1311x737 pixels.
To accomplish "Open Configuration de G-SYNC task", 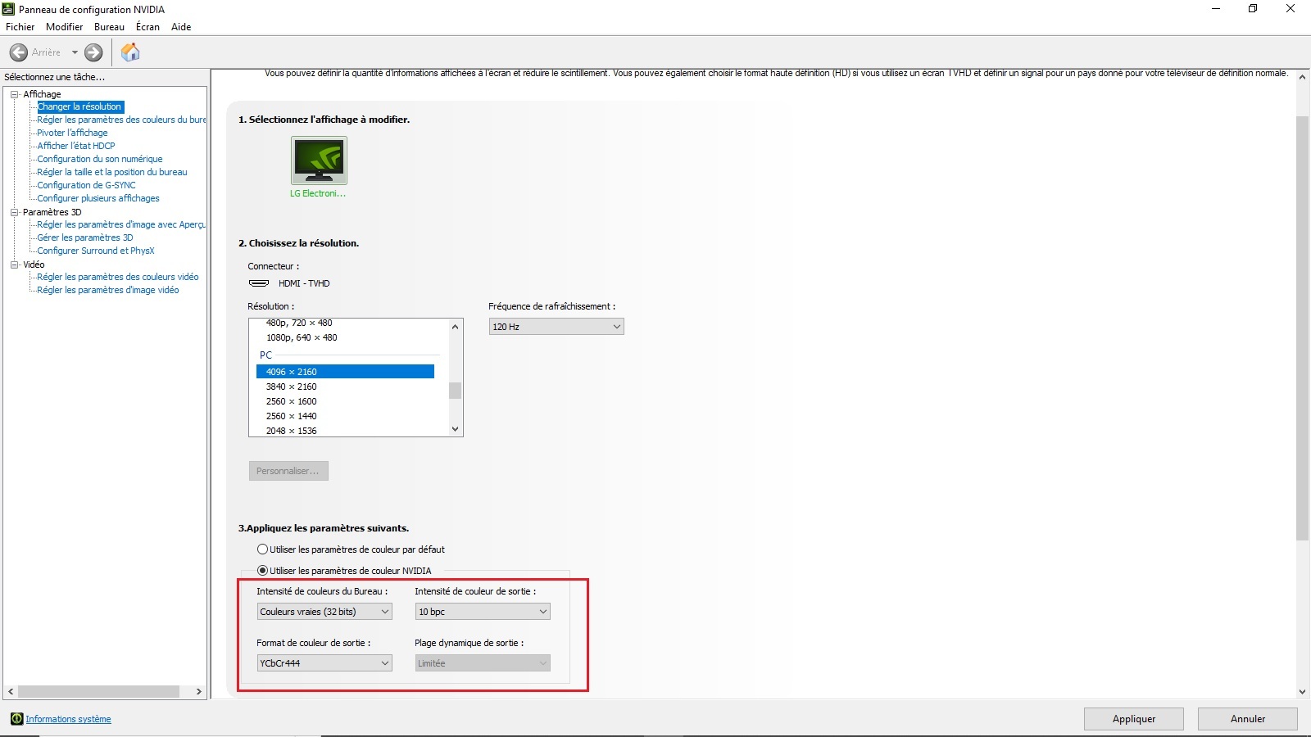I will [x=86, y=185].
